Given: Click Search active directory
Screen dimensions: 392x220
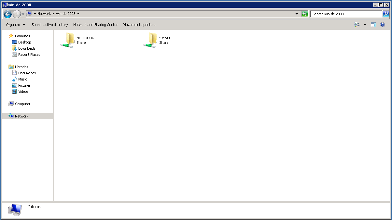Looking at the screenshot, I should pyautogui.click(x=49, y=25).
